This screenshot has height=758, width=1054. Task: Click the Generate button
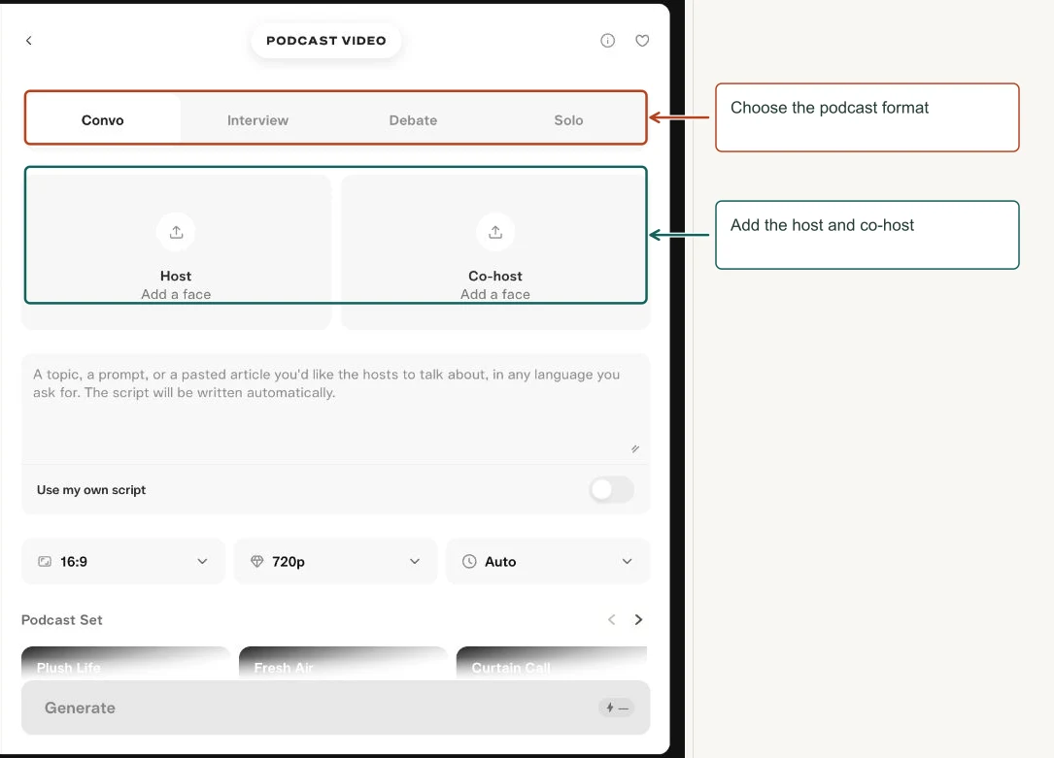click(x=335, y=708)
